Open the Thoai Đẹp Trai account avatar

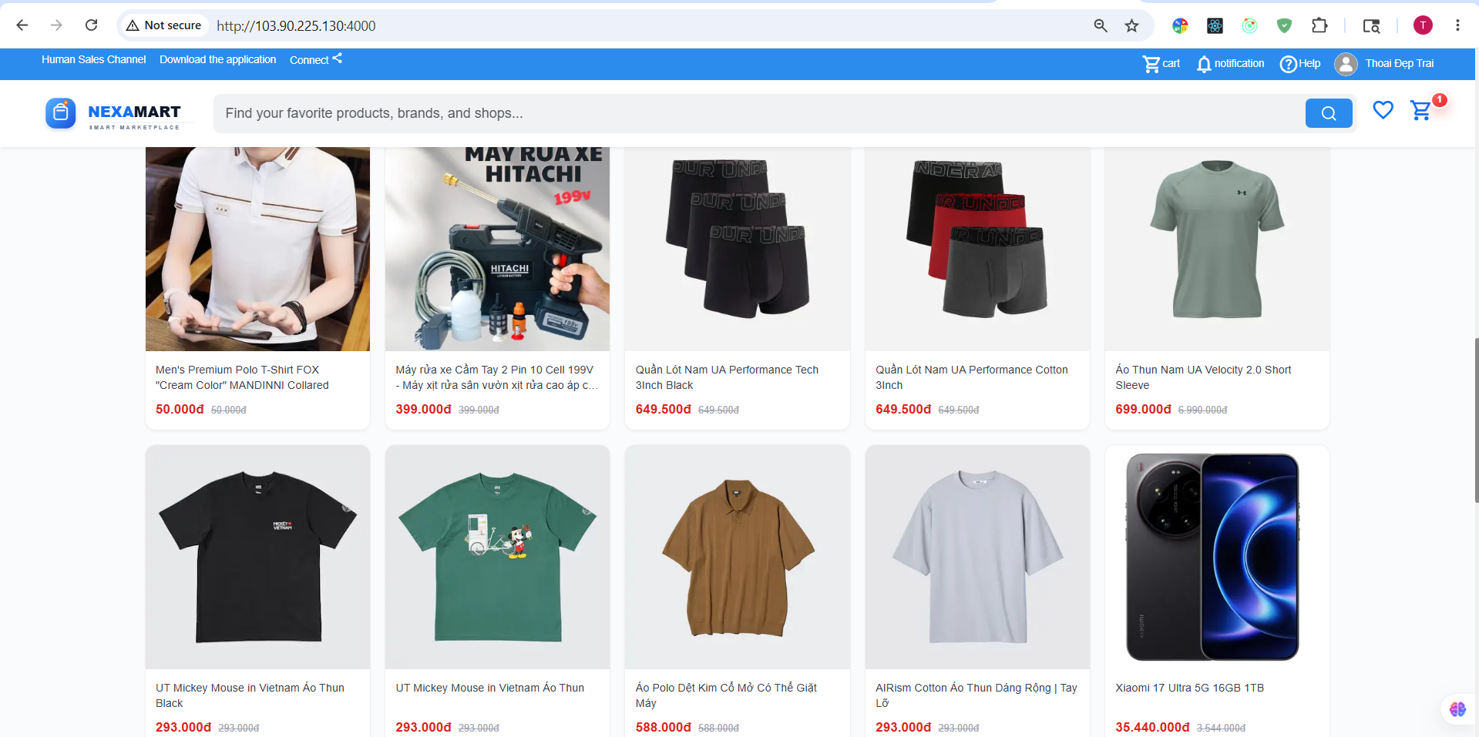tap(1346, 64)
